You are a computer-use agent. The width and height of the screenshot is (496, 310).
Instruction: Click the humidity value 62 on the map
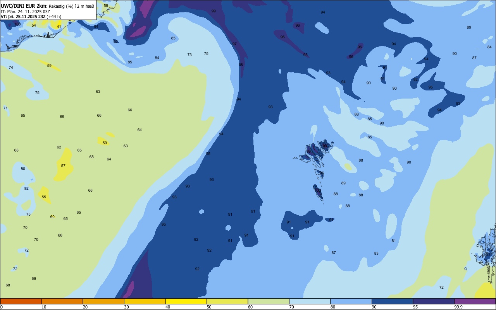(x=59, y=147)
